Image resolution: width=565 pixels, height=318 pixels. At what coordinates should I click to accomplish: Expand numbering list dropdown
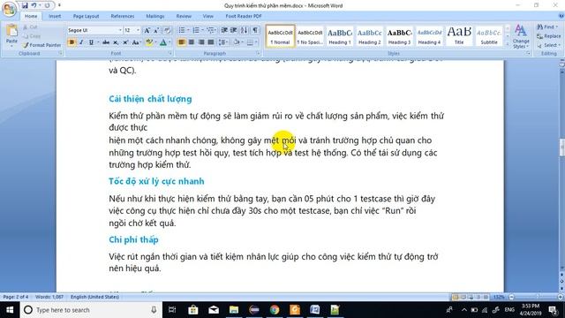[x=202, y=30]
